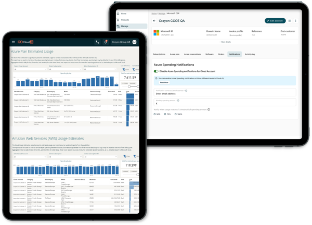The height and width of the screenshot is (225, 312).
Task: Expand the More details section
Action: click(x=225, y=42)
